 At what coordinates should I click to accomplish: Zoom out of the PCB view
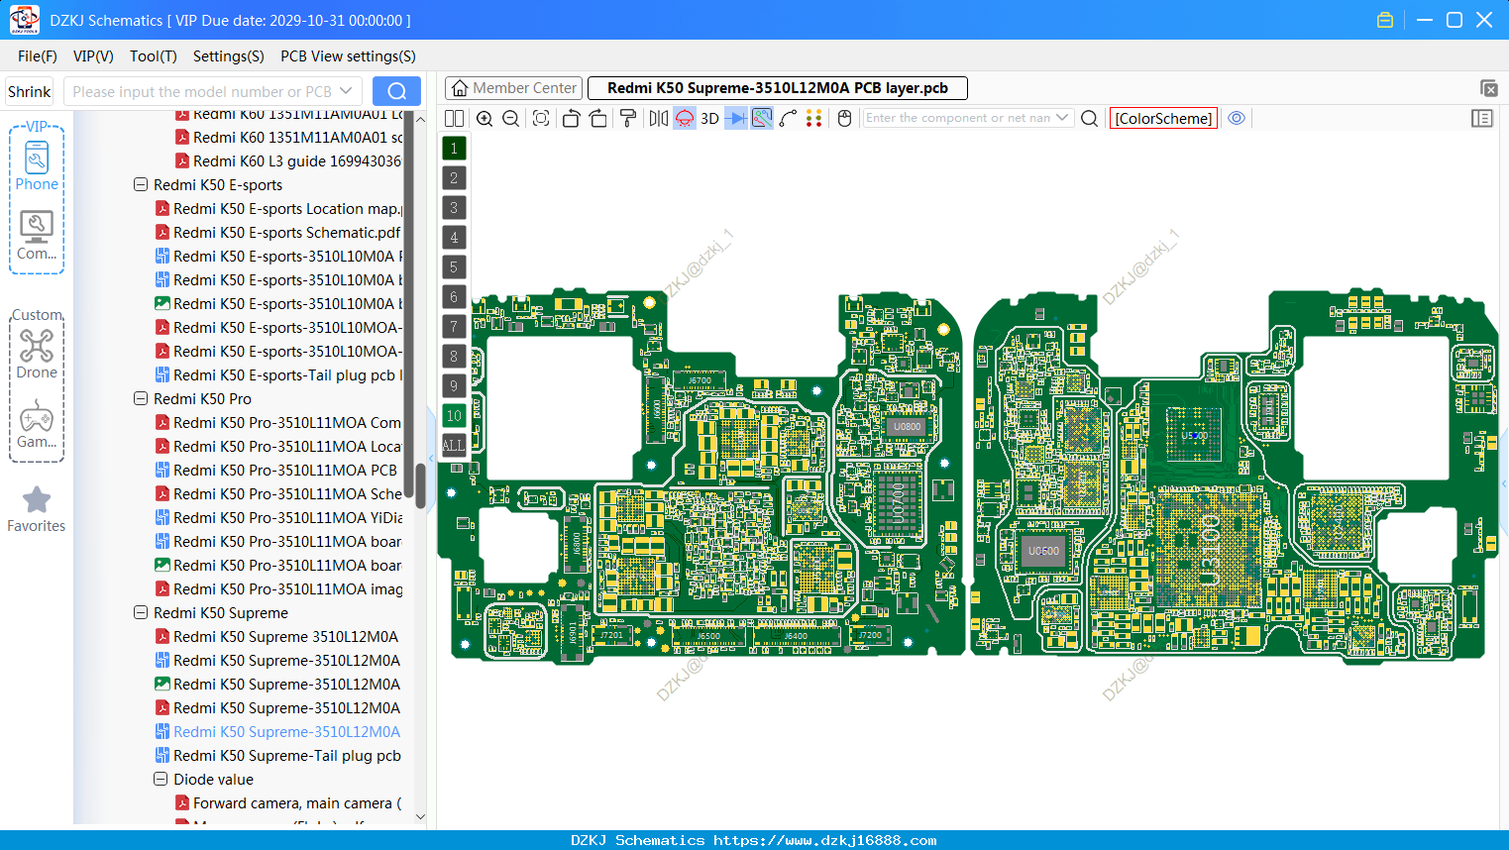[x=511, y=119]
